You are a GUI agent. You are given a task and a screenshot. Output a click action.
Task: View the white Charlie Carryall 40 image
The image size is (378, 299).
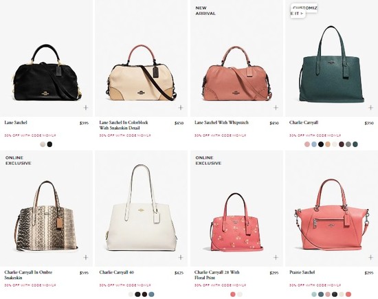tap(142, 208)
